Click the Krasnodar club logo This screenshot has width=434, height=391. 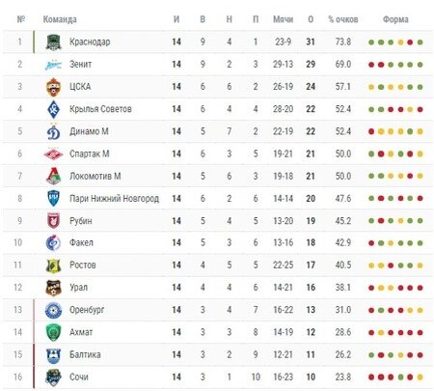53,42
